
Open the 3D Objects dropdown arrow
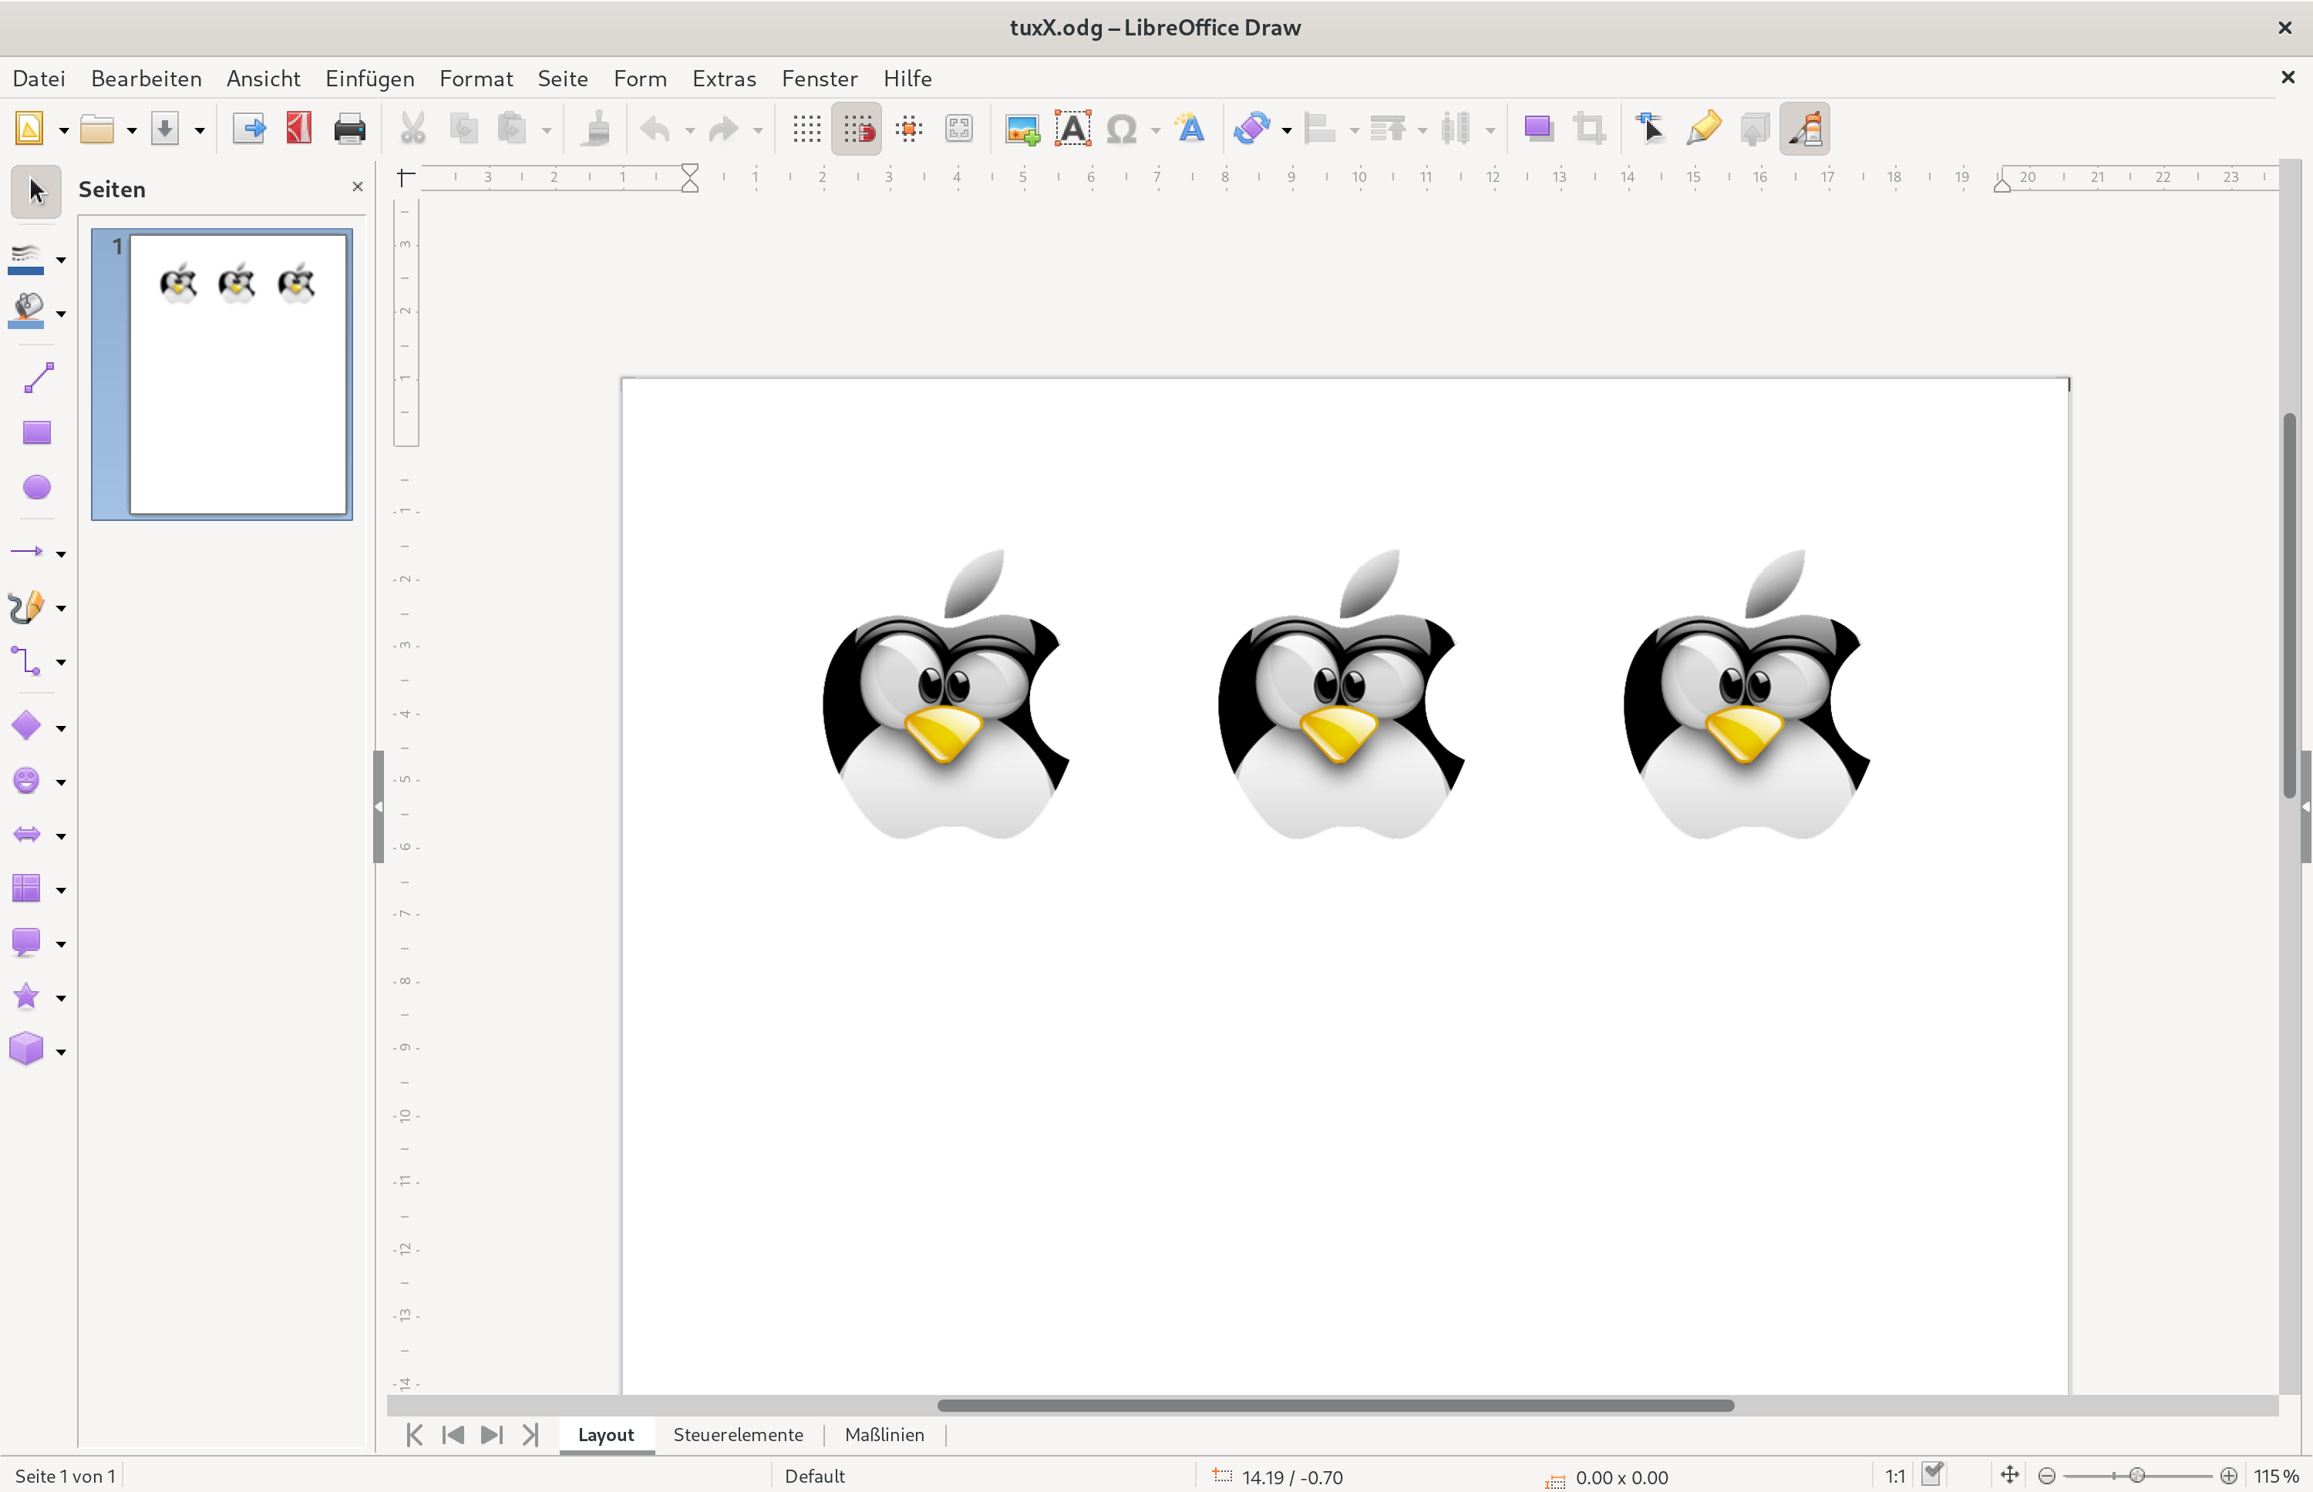click(x=61, y=1052)
